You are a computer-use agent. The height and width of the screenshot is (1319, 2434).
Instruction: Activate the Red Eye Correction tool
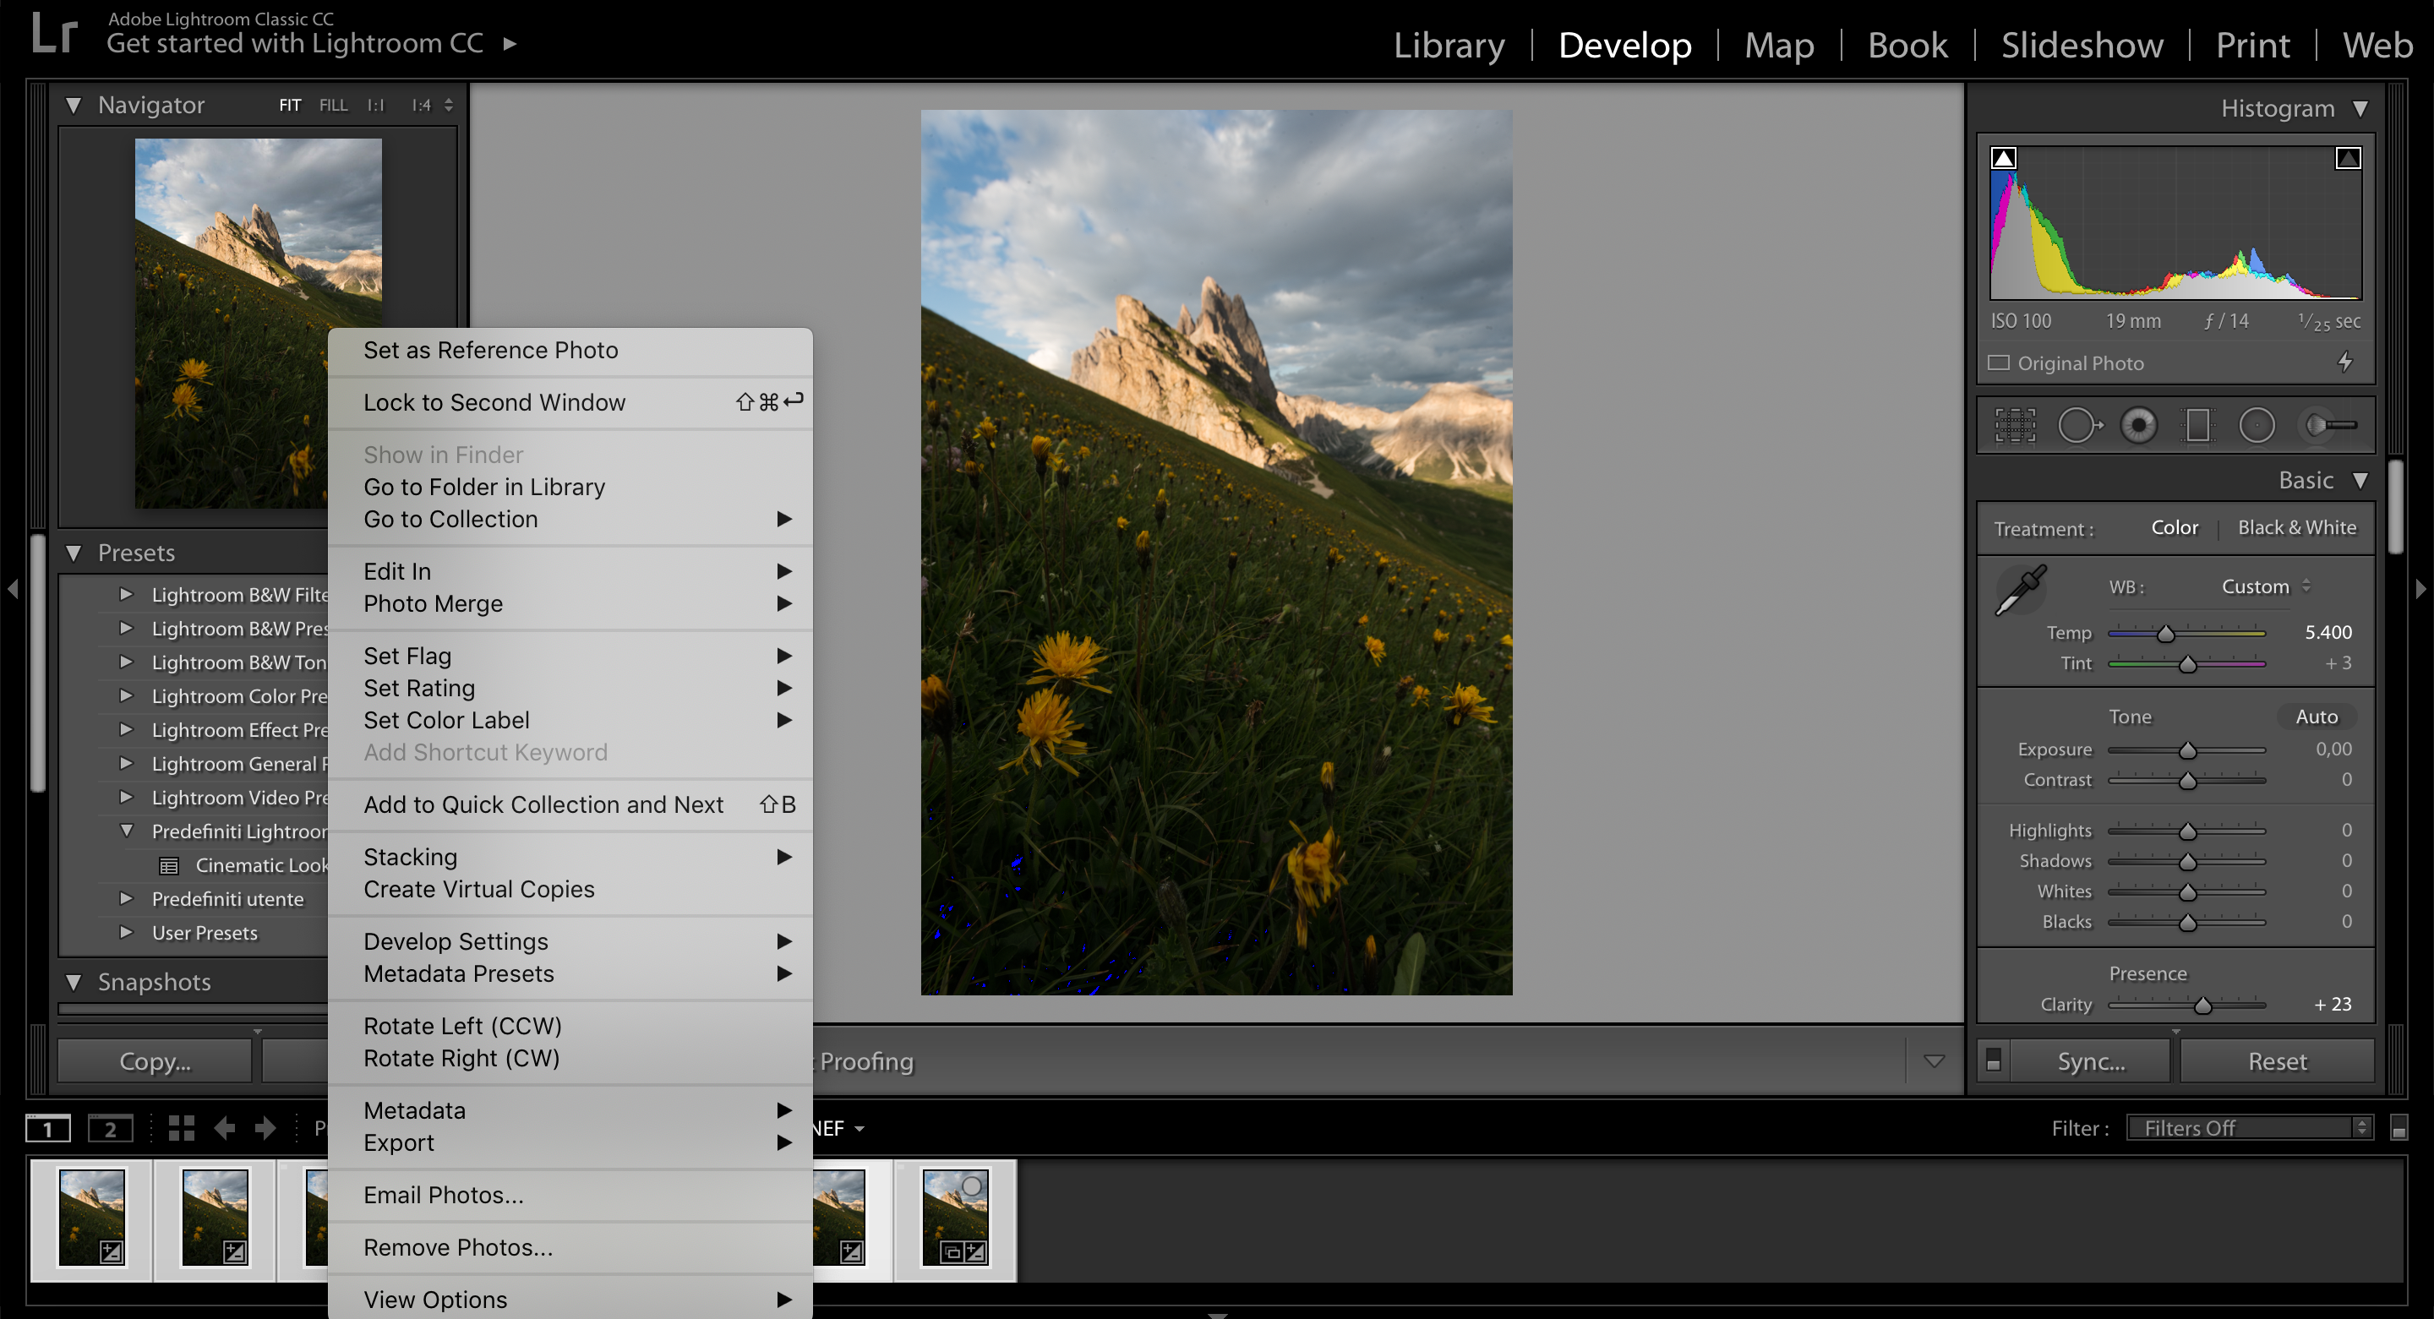pos(2138,425)
